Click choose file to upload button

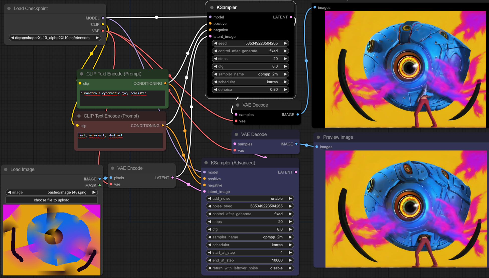[x=52, y=200]
